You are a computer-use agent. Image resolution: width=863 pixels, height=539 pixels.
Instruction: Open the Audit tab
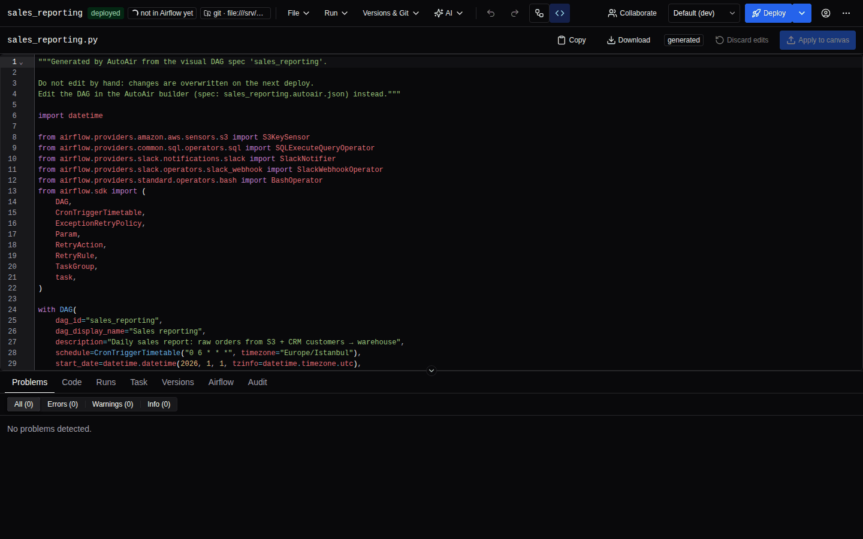[258, 382]
